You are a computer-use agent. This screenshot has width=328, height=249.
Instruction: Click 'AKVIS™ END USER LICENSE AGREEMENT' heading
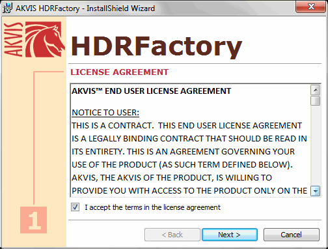(x=152, y=91)
